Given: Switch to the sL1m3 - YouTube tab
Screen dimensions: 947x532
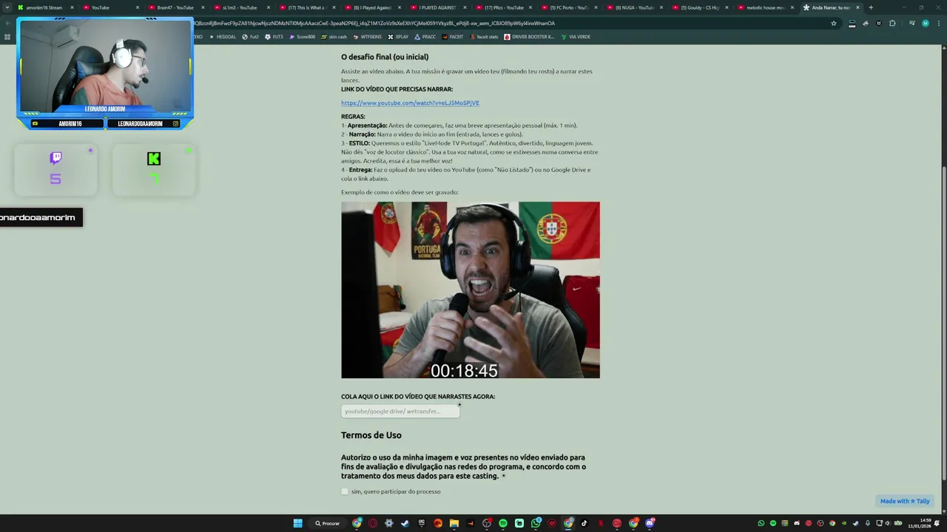Looking at the screenshot, I should coord(240,7).
